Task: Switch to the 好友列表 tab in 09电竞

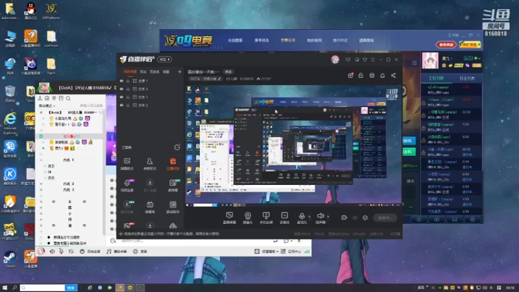Action: 466,79
